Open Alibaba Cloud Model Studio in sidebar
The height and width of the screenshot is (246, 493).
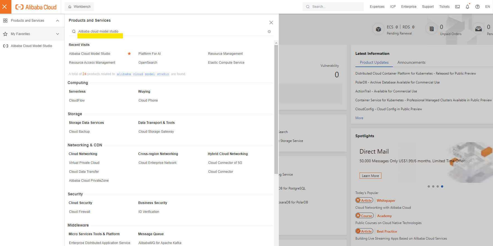(x=31, y=46)
